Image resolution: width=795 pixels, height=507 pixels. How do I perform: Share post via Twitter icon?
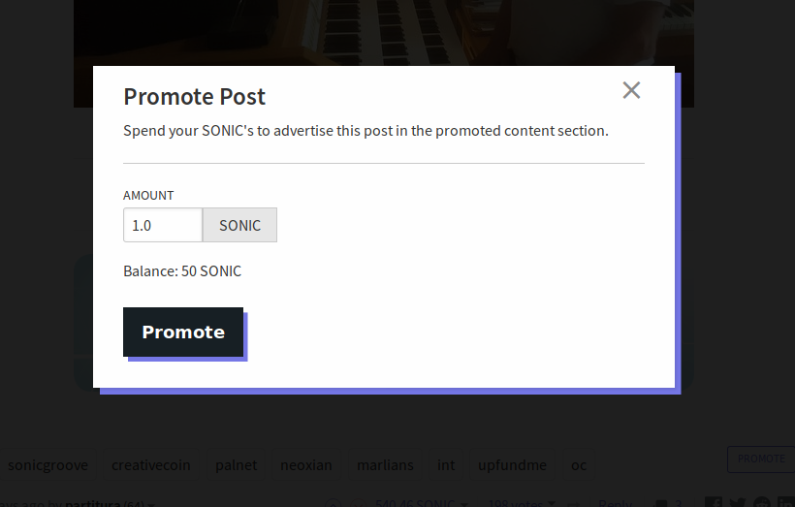[738, 503]
